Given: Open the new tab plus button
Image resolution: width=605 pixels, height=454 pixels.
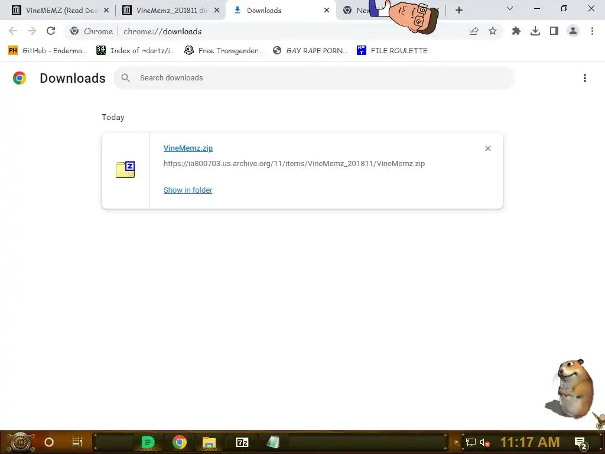Looking at the screenshot, I should coord(458,10).
